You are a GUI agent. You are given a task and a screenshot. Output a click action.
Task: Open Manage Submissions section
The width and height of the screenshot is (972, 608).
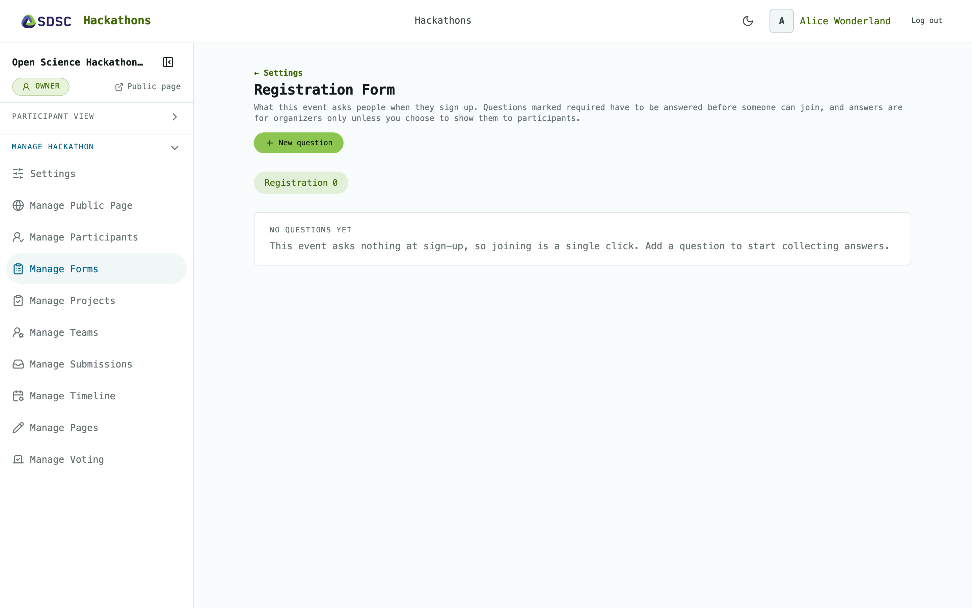[97, 364]
